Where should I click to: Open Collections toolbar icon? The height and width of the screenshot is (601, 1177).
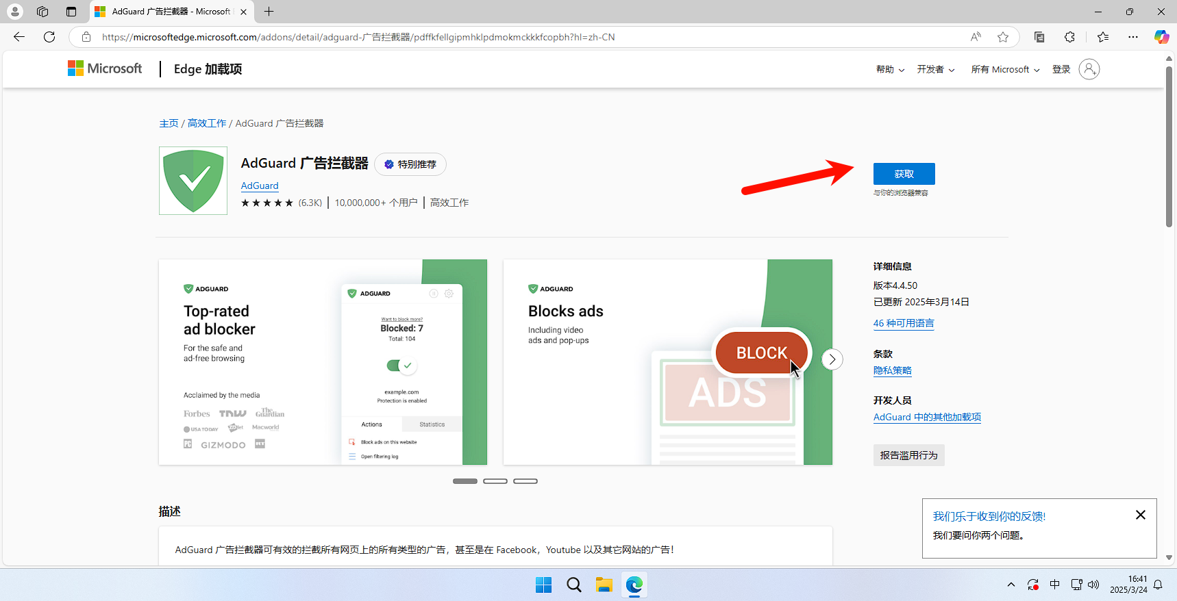tap(1039, 37)
